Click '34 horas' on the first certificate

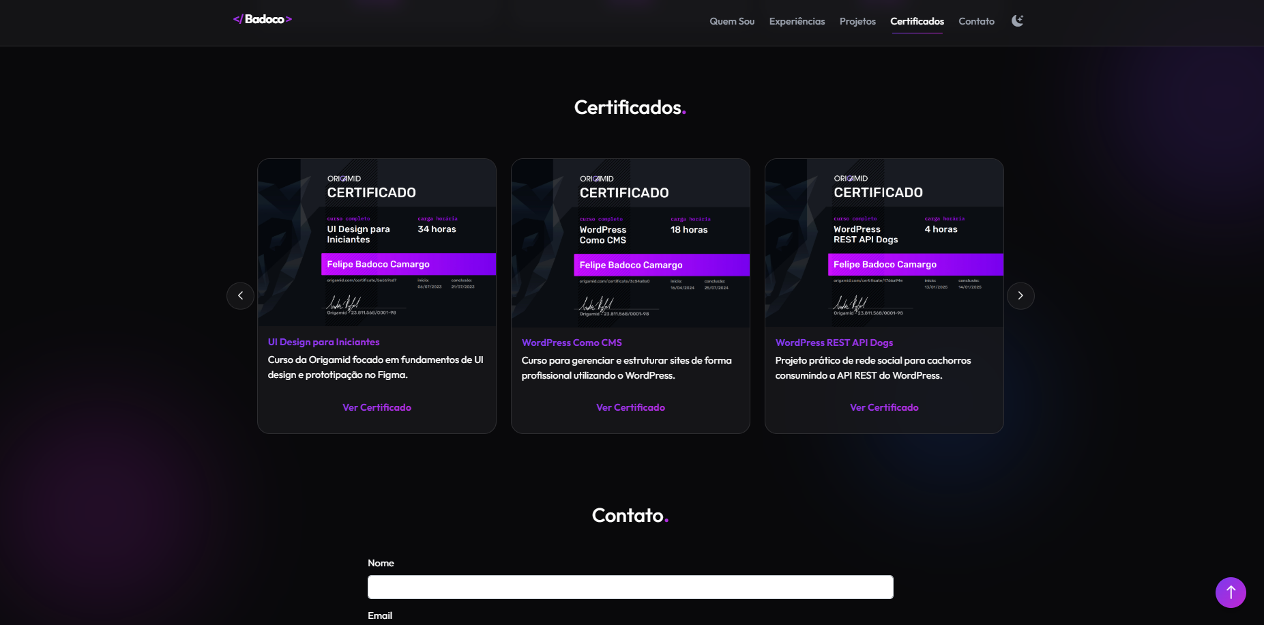437,229
